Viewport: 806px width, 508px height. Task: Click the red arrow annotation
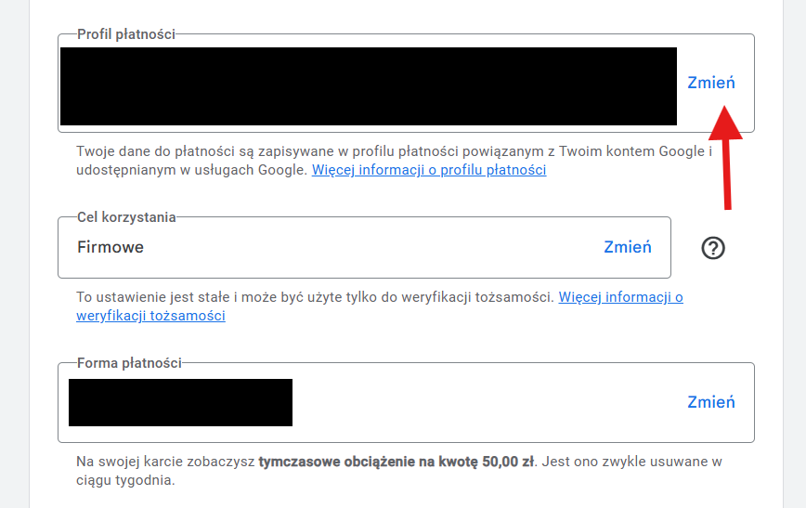(x=726, y=157)
